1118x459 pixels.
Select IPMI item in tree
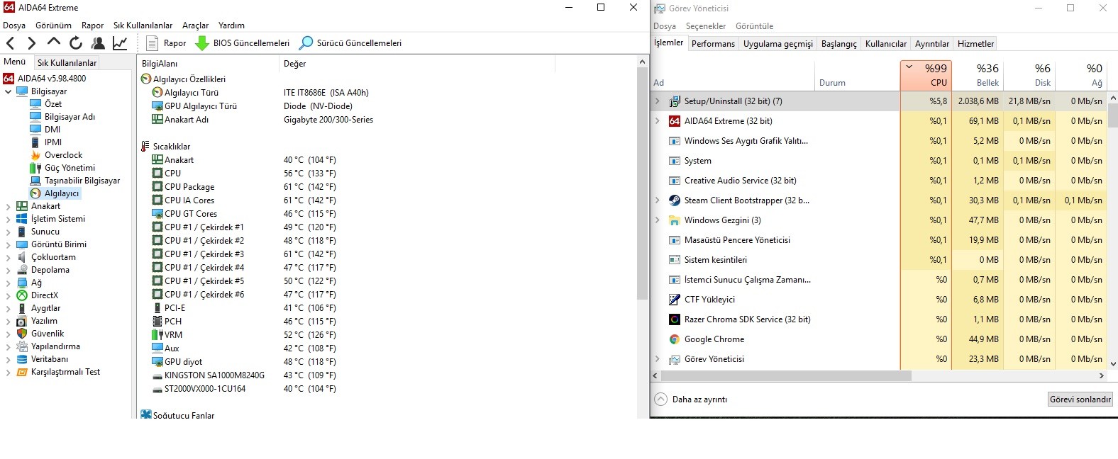[46, 142]
